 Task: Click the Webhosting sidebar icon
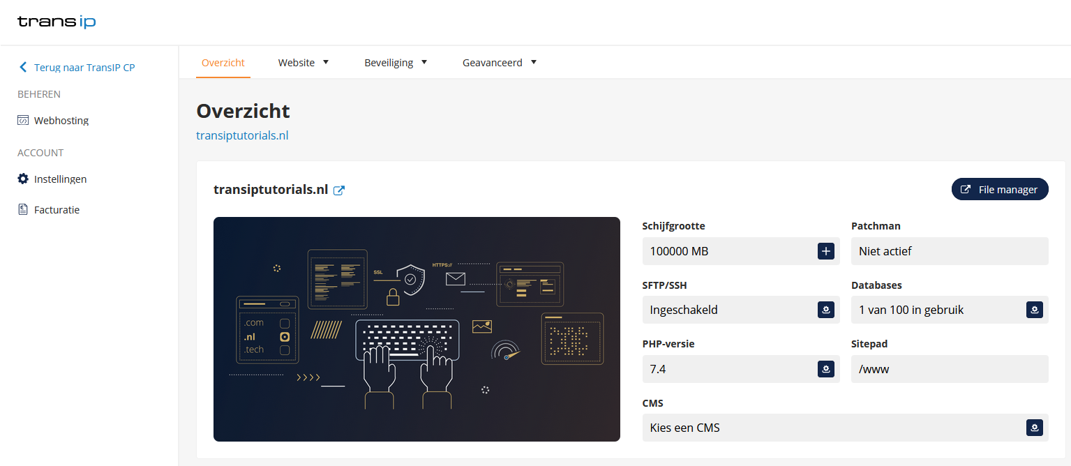pos(23,120)
